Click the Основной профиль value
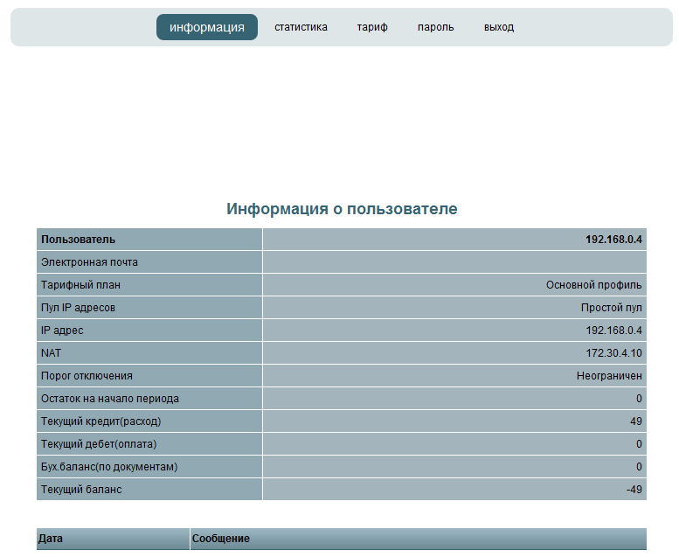679x557 pixels. (593, 285)
